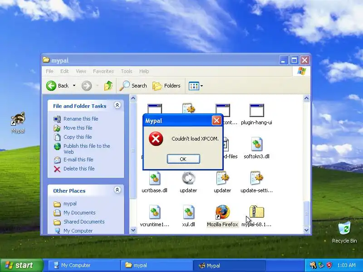Click Move this file
This screenshot has width=363, height=272.
[x=73, y=128]
